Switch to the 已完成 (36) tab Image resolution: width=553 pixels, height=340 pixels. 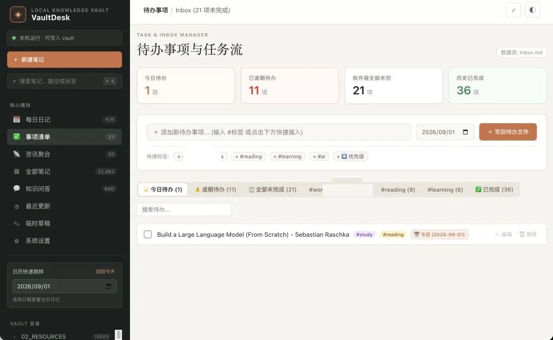coord(494,189)
